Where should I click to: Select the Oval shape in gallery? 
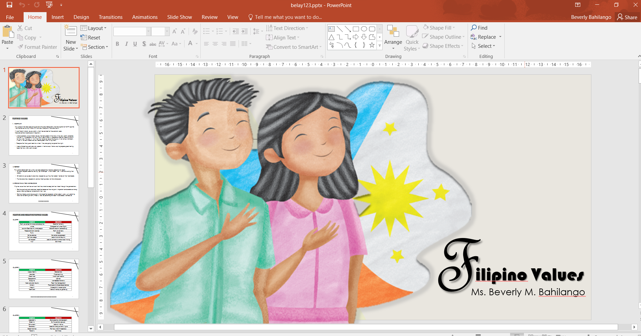coord(364,29)
